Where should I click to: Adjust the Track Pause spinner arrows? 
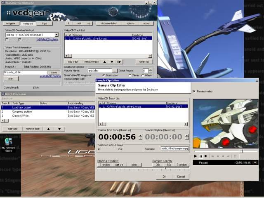coord(150,71)
